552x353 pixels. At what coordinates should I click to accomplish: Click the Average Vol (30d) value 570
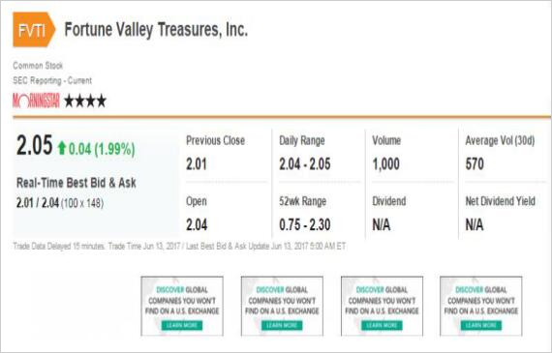[x=475, y=164]
